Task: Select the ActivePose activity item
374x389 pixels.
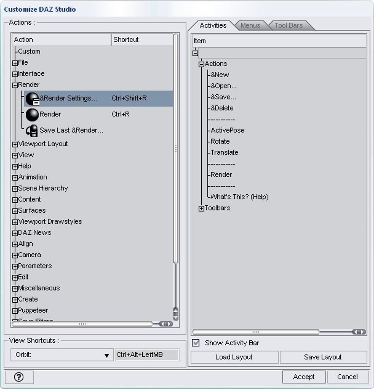Action: click(x=227, y=130)
